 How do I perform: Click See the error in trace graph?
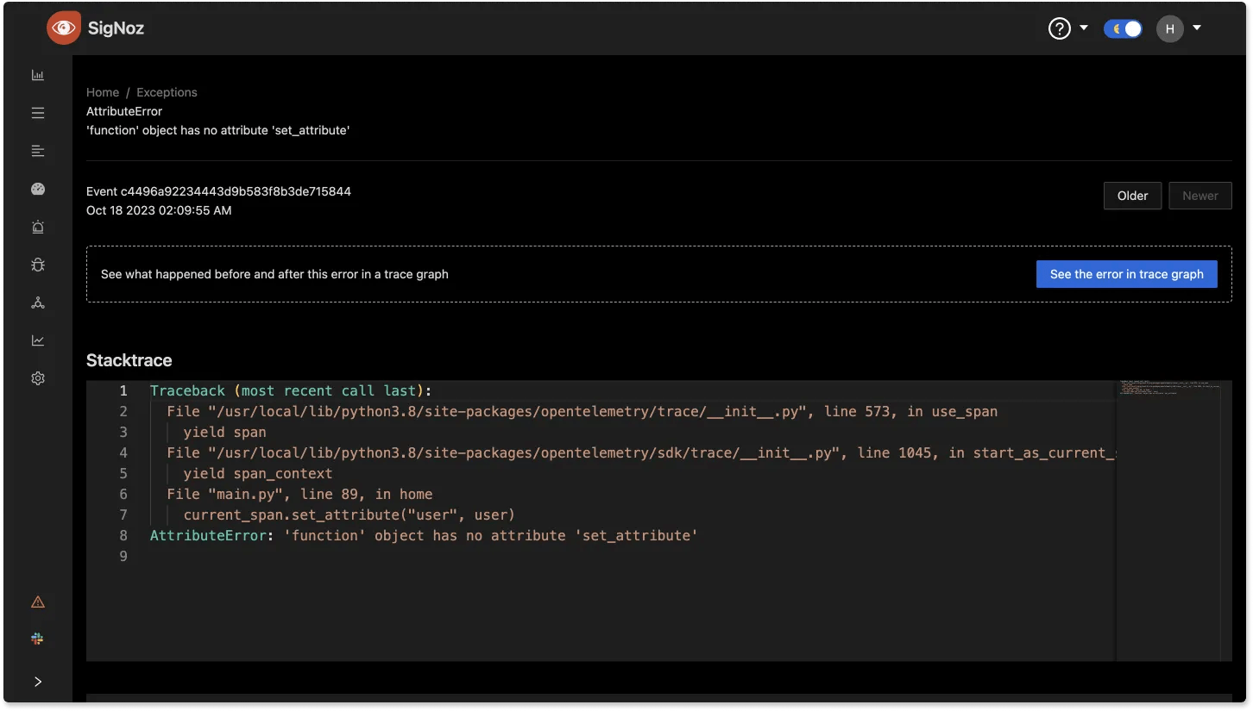pos(1126,273)
